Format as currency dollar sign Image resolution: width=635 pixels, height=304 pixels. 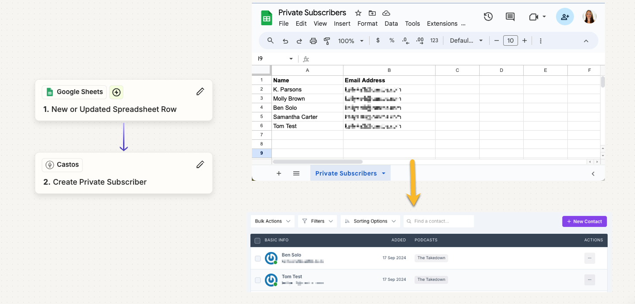tap(378, 41)
